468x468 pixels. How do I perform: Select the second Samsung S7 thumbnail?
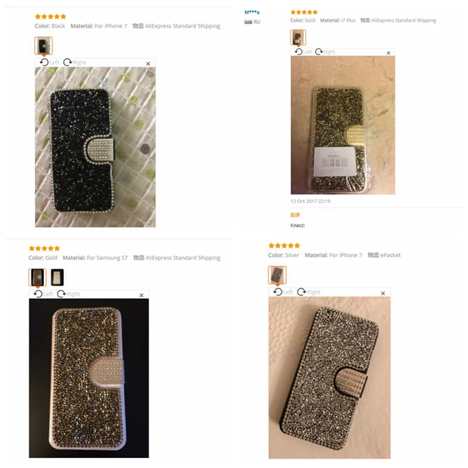pos(58,277)
